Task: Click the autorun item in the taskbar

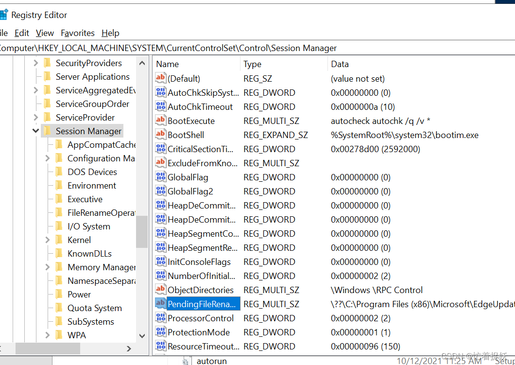Action: click(x=212, y=361)
